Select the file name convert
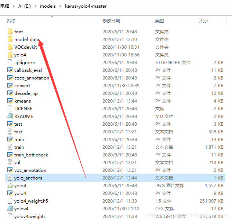 [x=22, y=85]
